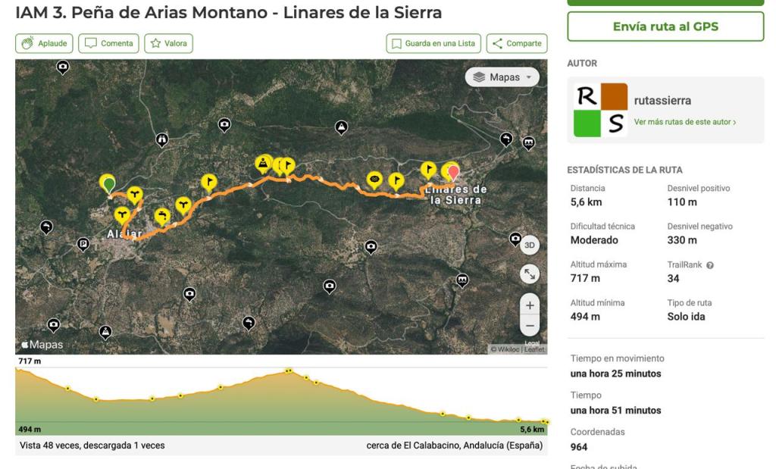Expand the map to fullscreen
The width and height of the screenshot is (776, 469).
tap(530, 274)
